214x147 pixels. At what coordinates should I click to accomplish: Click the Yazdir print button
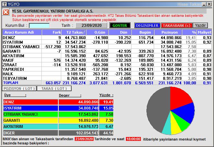click(x=200, y=26)
